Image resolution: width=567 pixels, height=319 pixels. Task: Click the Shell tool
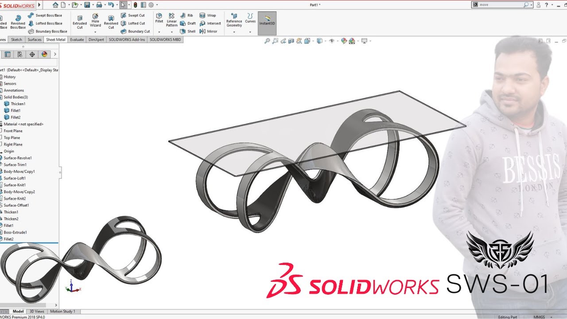pyautogui.click(x=188, y=31)
